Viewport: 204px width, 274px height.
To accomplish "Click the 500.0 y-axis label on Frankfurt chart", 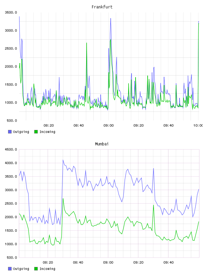I will coord(12,121).
